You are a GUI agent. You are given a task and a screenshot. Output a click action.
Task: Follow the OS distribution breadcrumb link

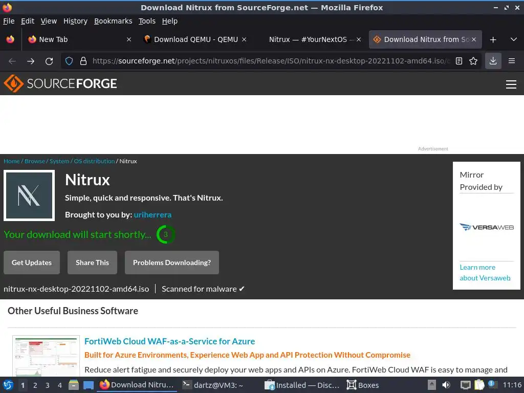pos(94,161)
